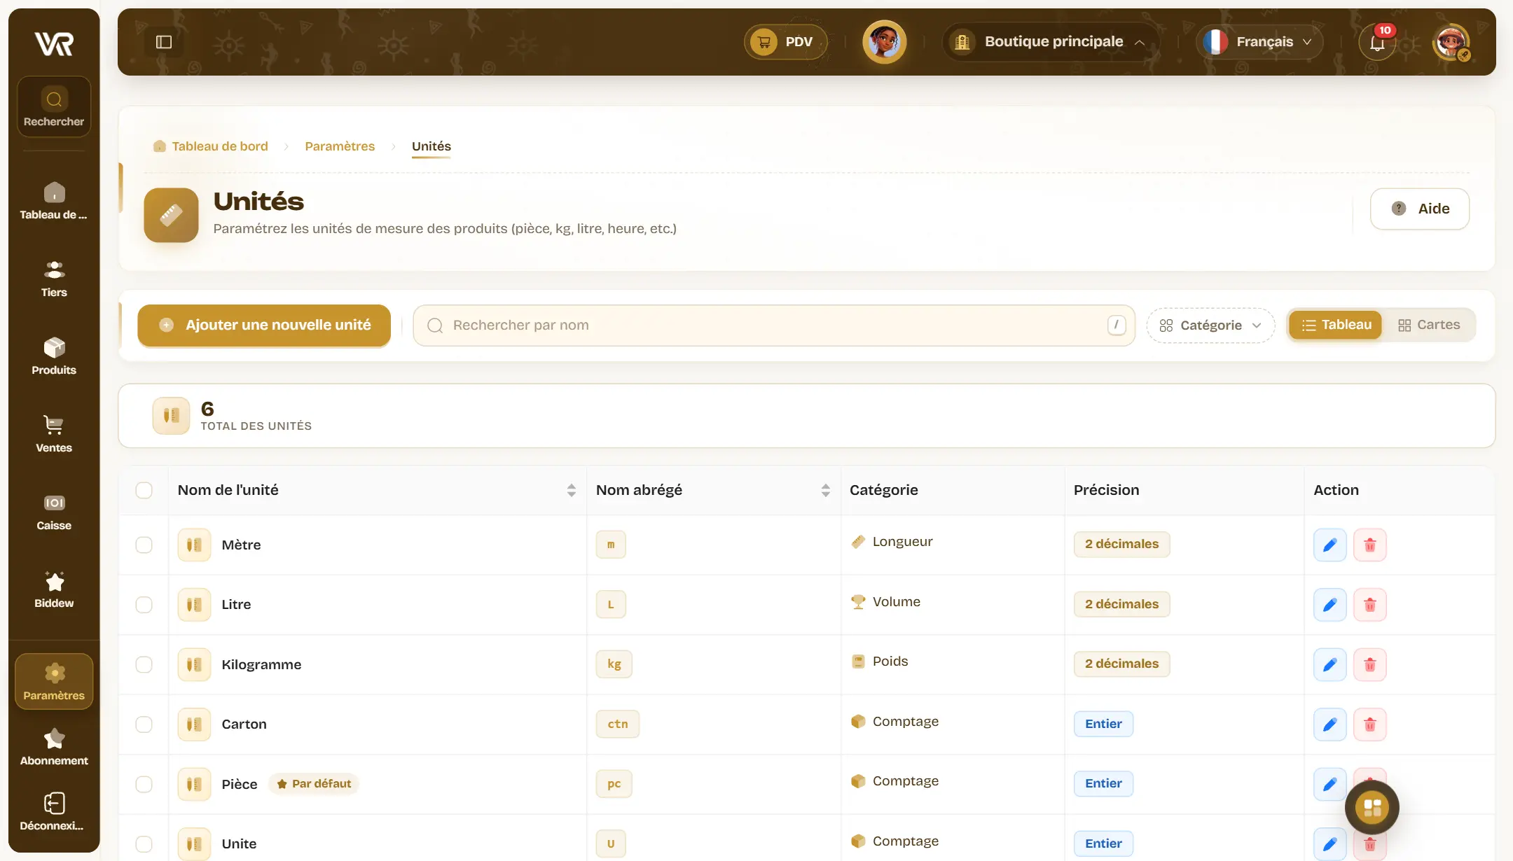Screen dimensions: 1513x861
Task: Open Biddew section in sidebar
Action: point(54,590)
